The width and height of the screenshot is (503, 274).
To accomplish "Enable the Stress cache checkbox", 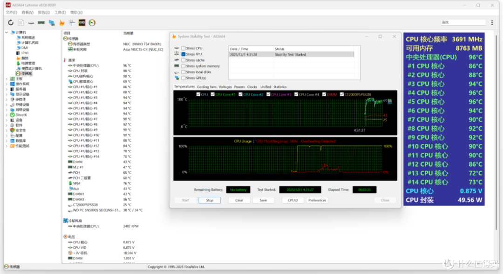I will pyautogui.click(x=183, y=60).
